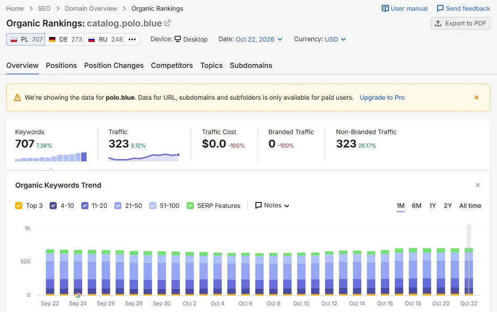Viewport: 497px width, 312px height.
Task: Click the Send feedback chat icon
Action: pos(440,8)
